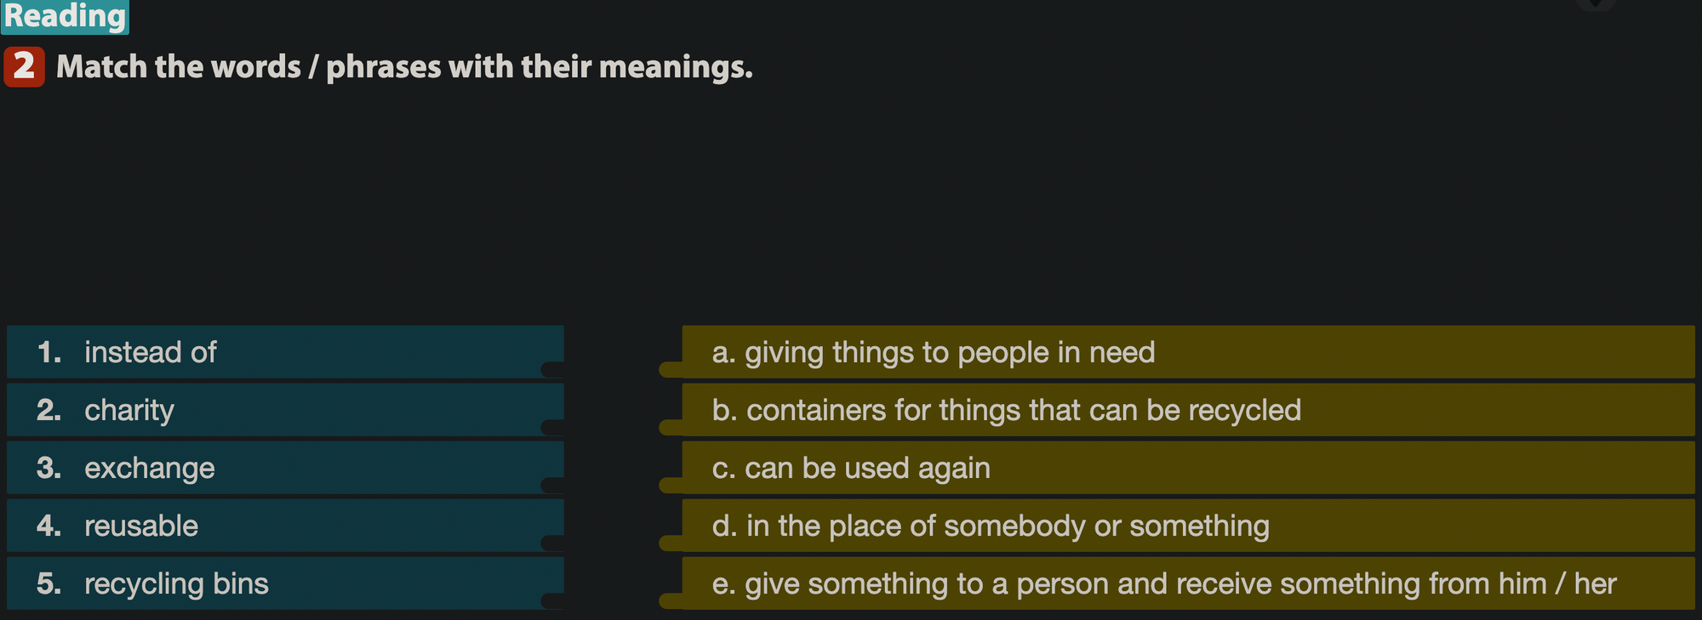
Task: Click the 'Reading' section label
Action: tap(65, 16)
